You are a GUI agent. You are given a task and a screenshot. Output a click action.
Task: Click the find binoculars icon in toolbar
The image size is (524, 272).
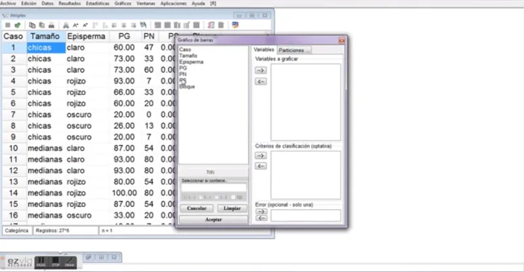66,25
